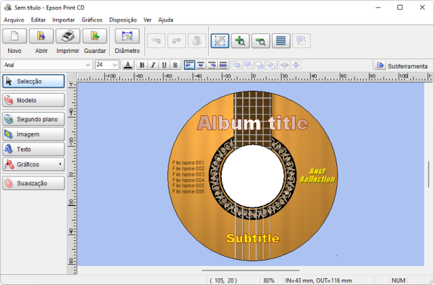The width and height of the screenshot is (434, 285).
Task: Click the Segundo plano background button
Action: [x=33, y=119]
